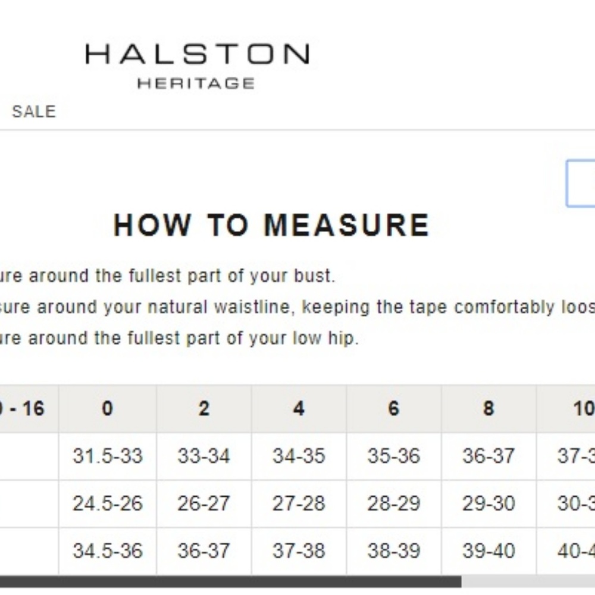
Task: Click the 26-27 waist cell
Action: pyautogui.click(x=203, y=503)
